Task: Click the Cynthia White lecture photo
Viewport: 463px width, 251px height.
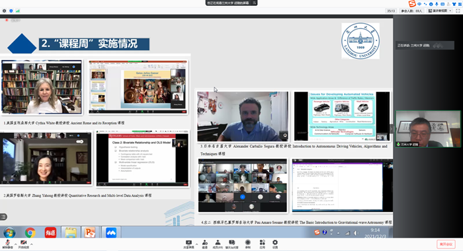Action: click(x=42, y=87)
